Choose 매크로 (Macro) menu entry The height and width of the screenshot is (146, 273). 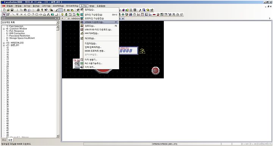(99, 38)
